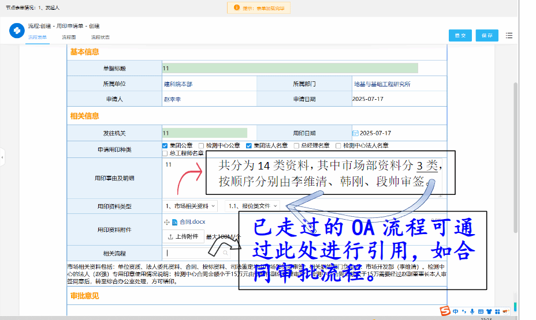This screenshot has width=536, height=320.
Task: Click the Sogou input method logo
Action: coord(445,311)
